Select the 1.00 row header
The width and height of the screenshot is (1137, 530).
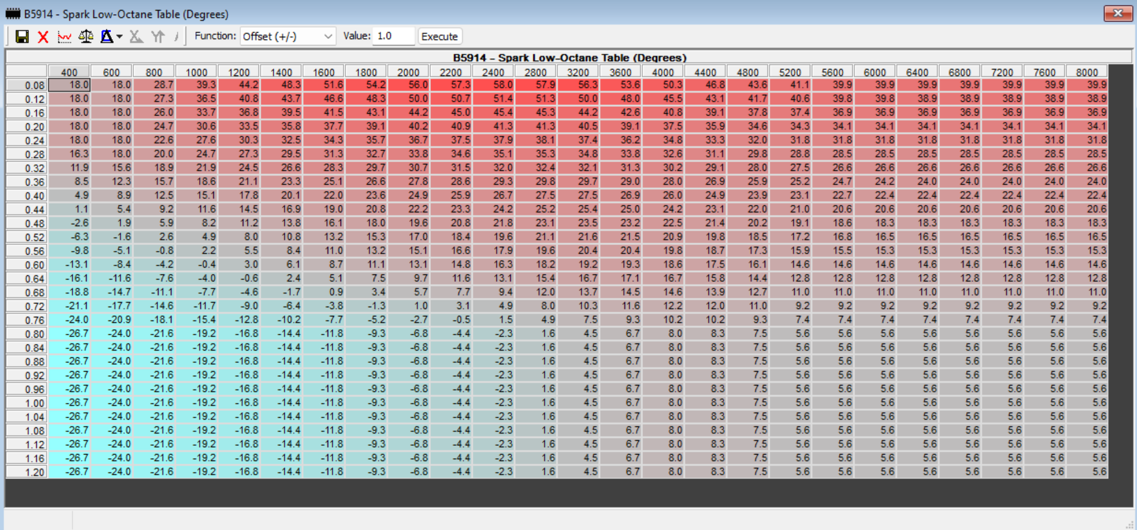click(27, 403)
